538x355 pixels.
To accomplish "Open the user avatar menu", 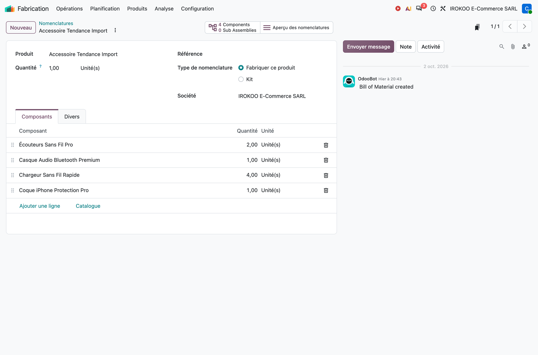I will [527, 9].
